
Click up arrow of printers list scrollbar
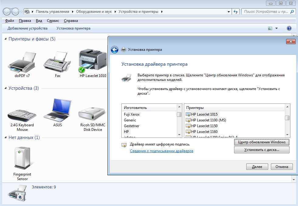click(x=287, y=107)
